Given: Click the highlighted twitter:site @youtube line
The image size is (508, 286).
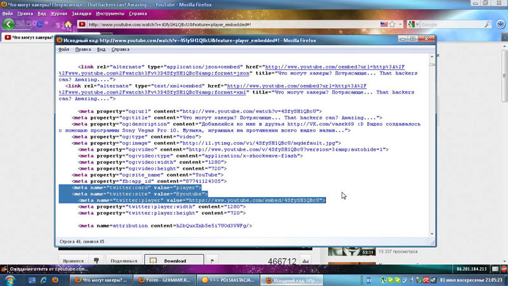Looking at the screenshot, I should click(x=140, y=194).
